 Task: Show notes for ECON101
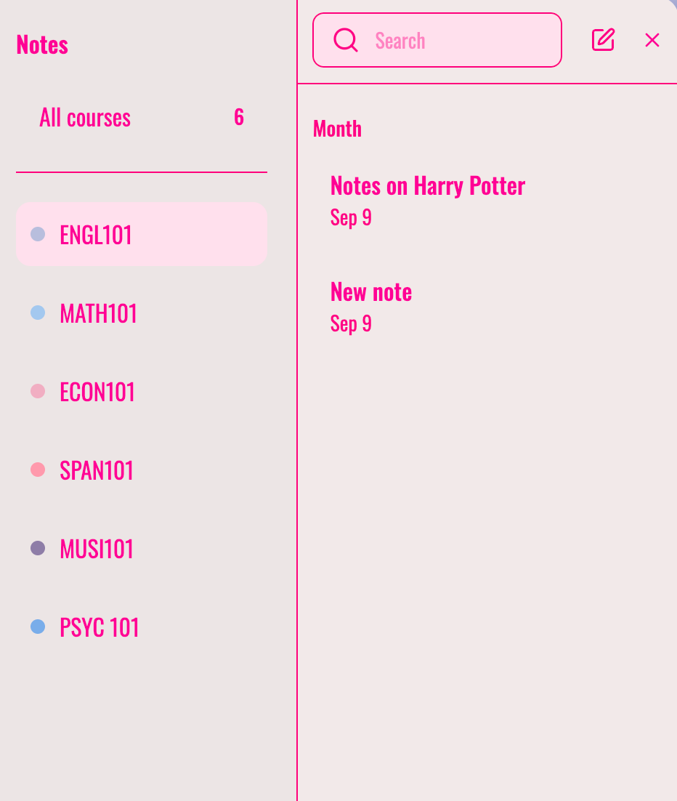point(142,391)
